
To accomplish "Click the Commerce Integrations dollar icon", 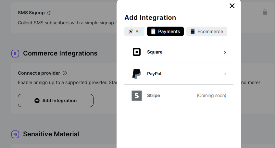I will 15,54.
